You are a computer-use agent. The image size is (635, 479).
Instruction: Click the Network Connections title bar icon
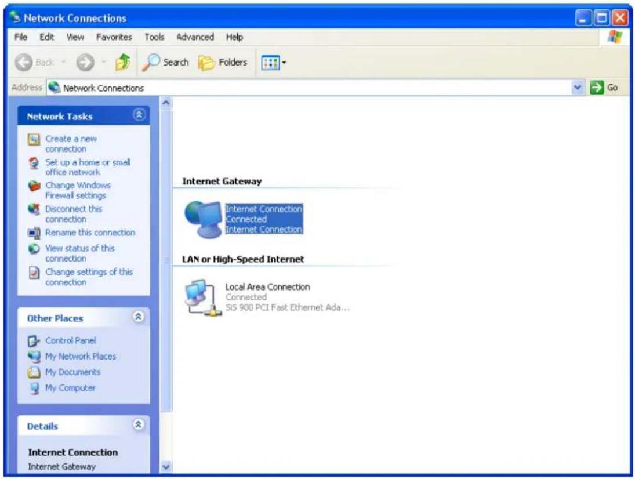click(16, 17)
